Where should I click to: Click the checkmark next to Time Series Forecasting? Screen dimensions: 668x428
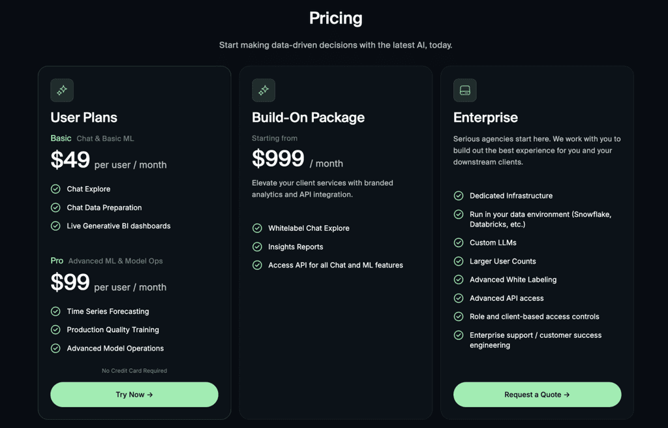click(56, 312)
